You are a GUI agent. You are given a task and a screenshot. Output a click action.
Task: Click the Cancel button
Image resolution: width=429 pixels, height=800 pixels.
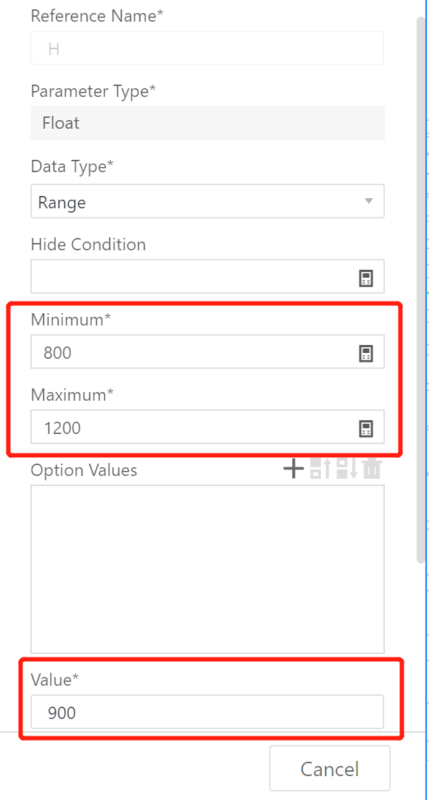click(x=330, y=768)
